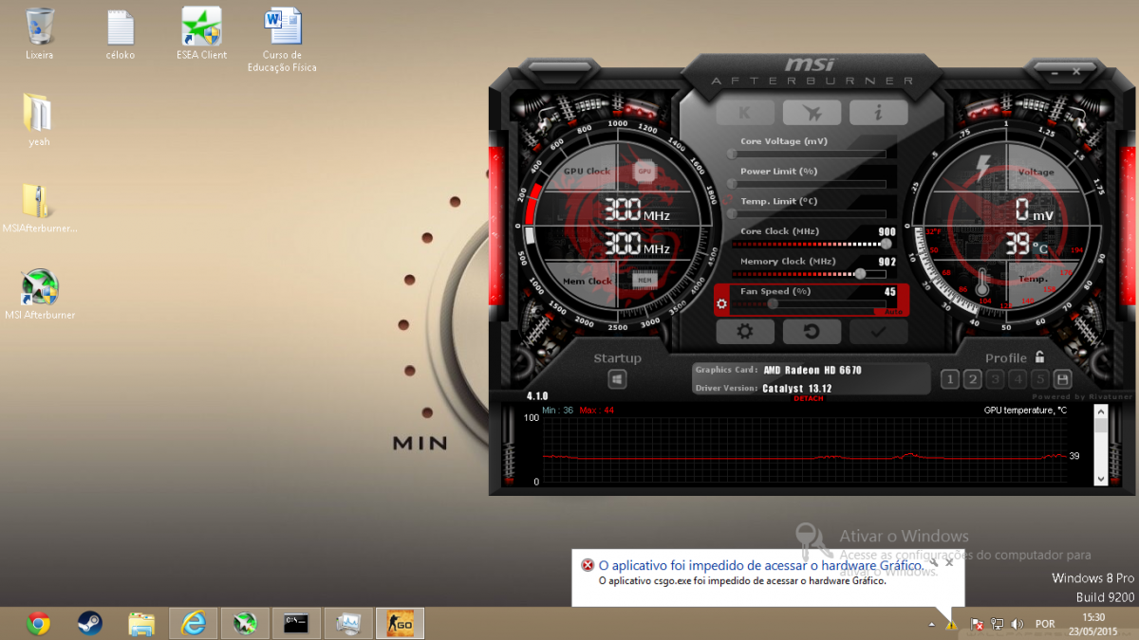This screenshot has width=1139, height=640.
Task: Select the MSIAfterburner zip folder icon
Action: (x=39, y=208)
